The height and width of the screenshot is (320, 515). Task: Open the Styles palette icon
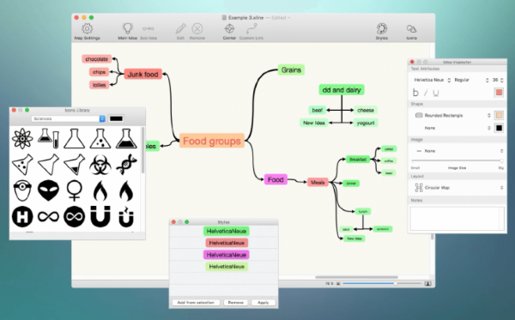pyautogui.click(x=382, y=32)
